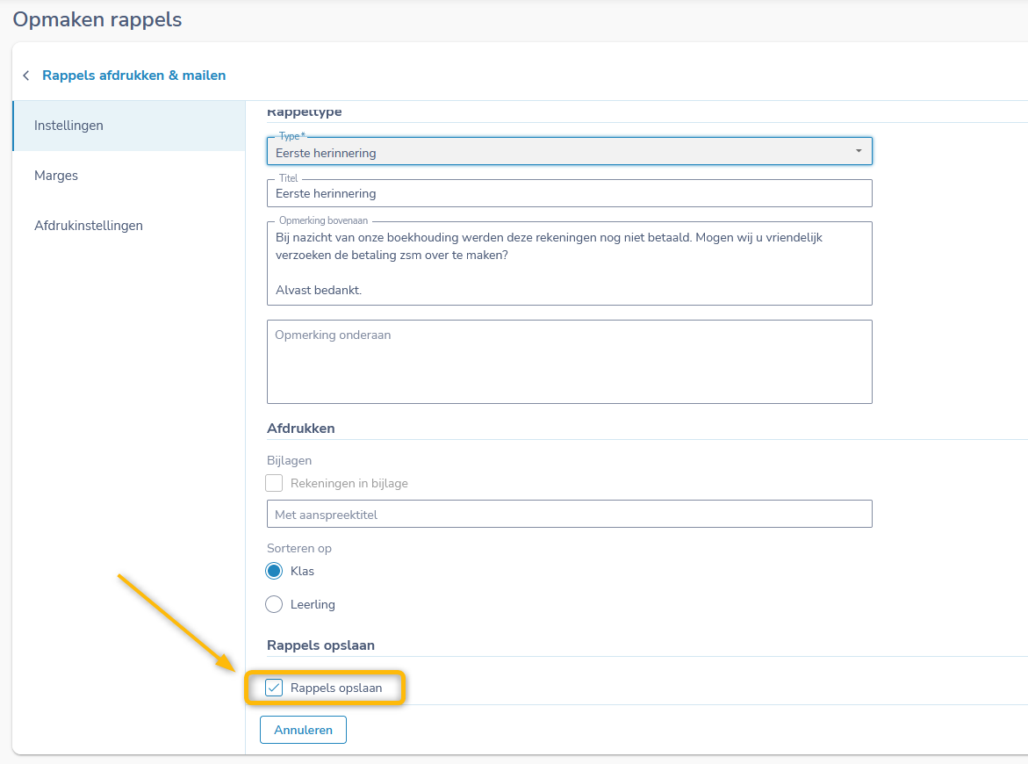
Task: Click the Afdrukken section heading
Action: (300, 429)
